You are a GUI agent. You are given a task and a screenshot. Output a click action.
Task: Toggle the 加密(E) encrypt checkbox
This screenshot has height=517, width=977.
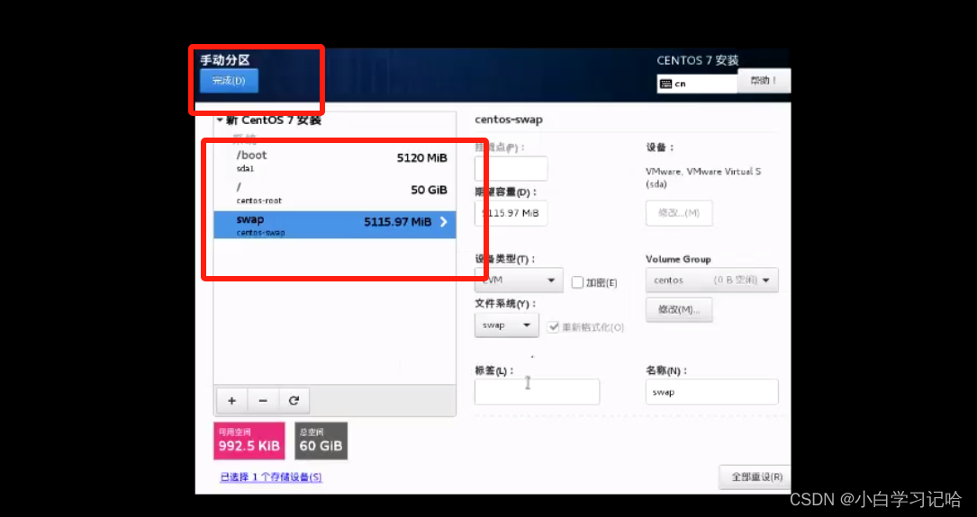tap(577, 283)
